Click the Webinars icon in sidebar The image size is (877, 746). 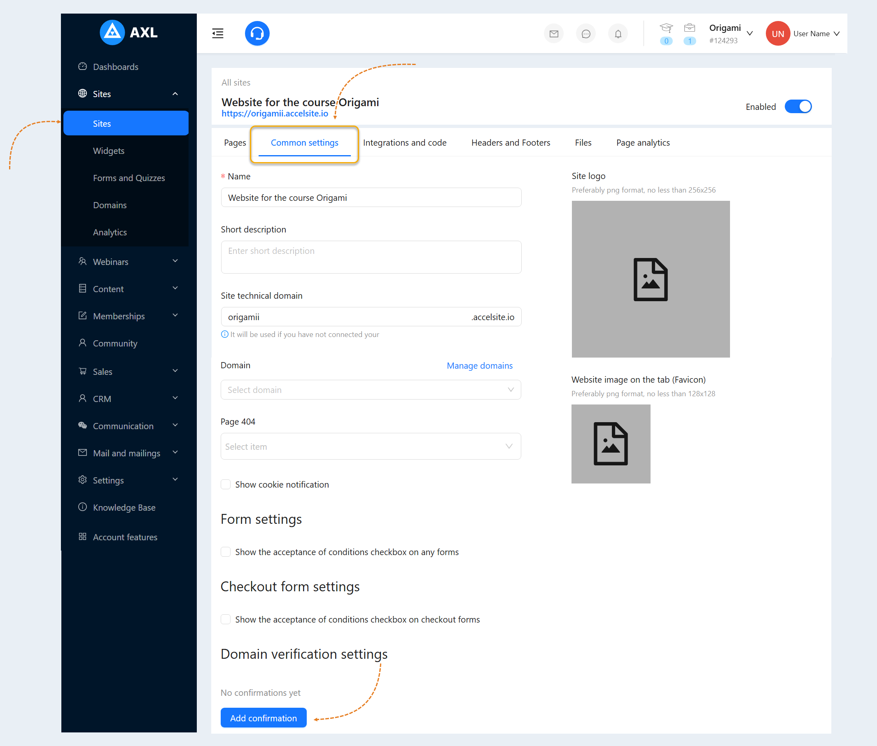(82, 261)
